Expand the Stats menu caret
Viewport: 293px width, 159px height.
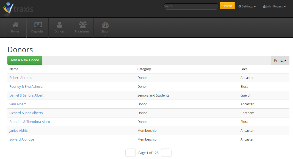(105, 35)
